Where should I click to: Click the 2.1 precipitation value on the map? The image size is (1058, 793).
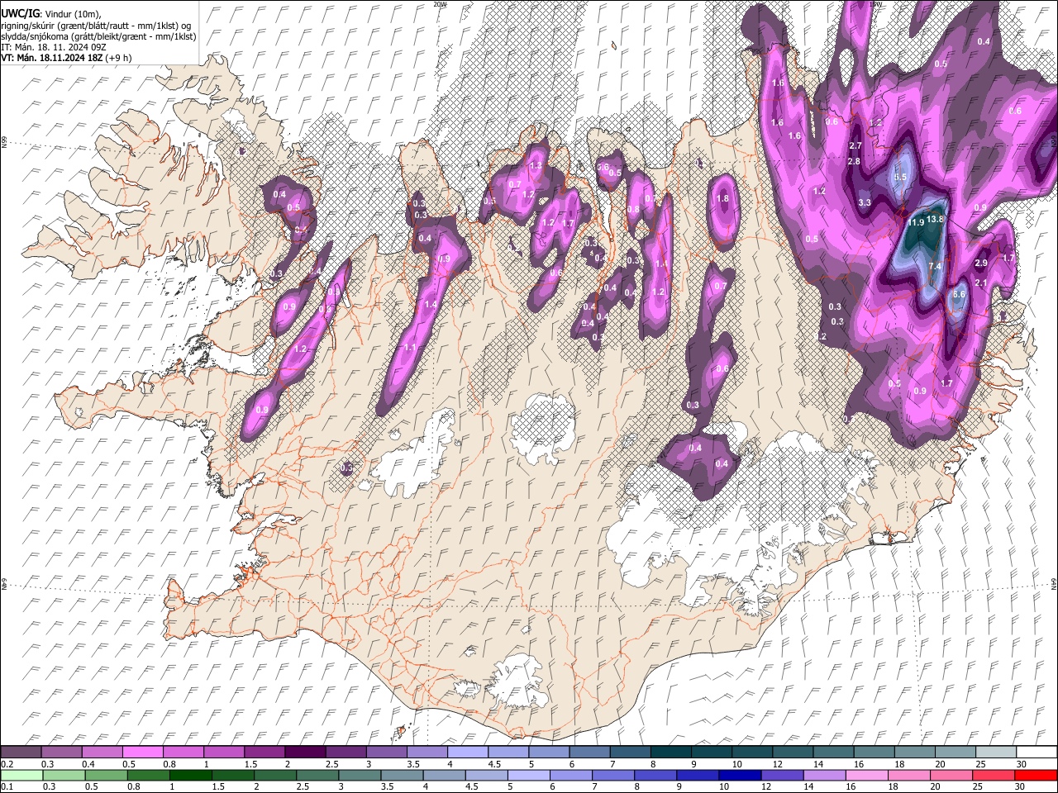[981, 283]
